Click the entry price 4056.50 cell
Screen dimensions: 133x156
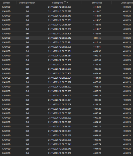click(97, 60)
